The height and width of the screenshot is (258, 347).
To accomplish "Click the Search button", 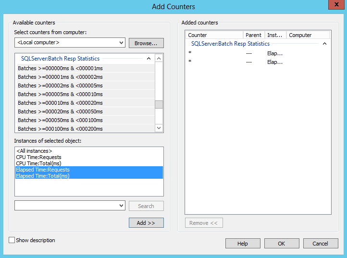I will (146, 206).
